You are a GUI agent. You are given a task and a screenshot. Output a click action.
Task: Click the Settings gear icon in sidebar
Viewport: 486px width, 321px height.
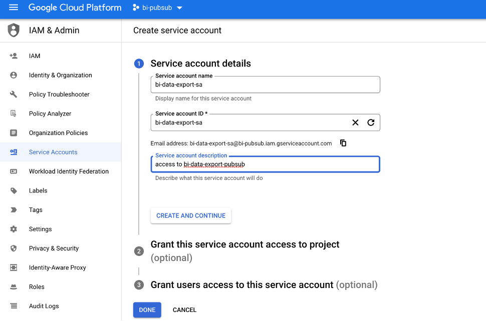pyautogui.click(x=14, y=229)
